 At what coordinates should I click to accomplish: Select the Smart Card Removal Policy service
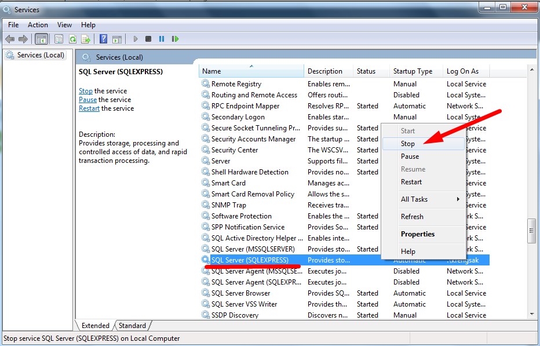click(290, 194)
